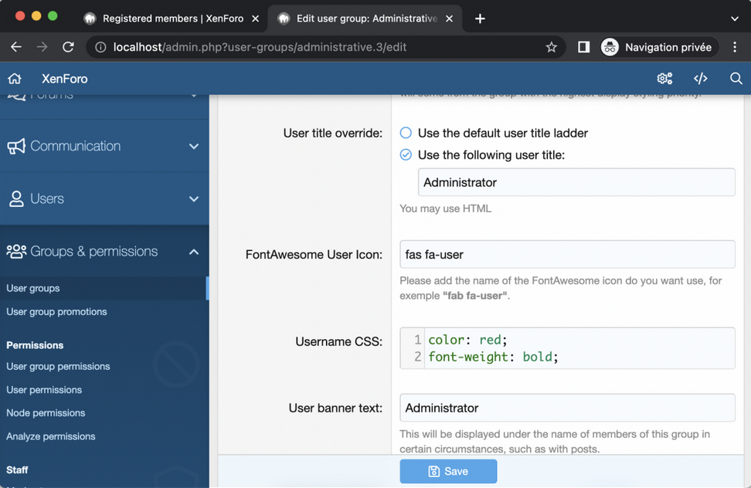Image resolution: width=751 pixels, height=488 pixels.
Task: Open the development code brackets icon
Action: coord(701,79)
